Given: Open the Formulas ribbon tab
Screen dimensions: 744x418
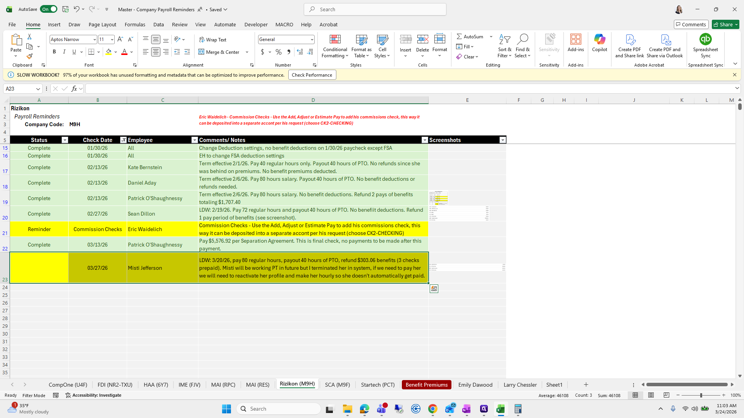Looking at the screenshot, I should pos(135,24).
